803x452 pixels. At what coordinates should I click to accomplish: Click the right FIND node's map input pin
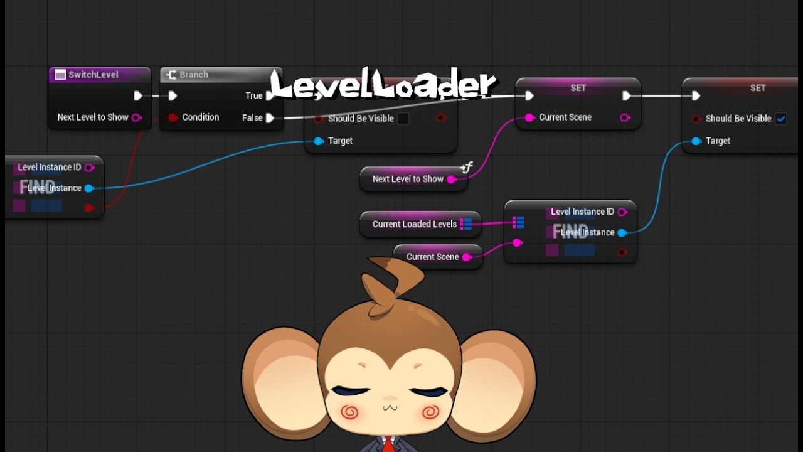pos(518,222)
